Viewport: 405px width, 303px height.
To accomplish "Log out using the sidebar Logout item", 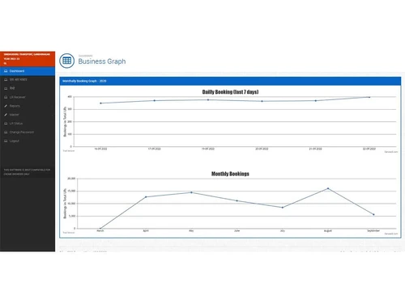I will (x=28, y=141).
